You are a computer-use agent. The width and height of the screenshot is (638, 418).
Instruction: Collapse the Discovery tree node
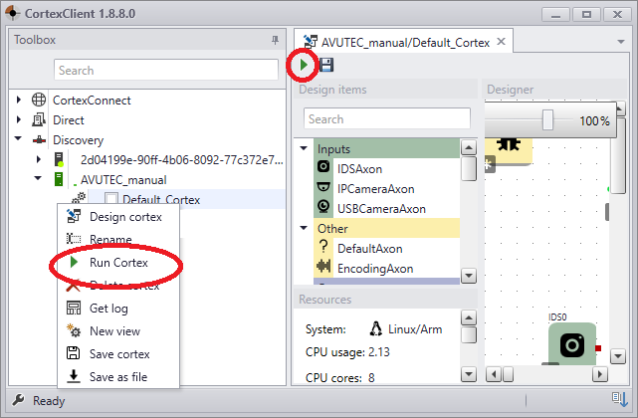coord(18,138)
